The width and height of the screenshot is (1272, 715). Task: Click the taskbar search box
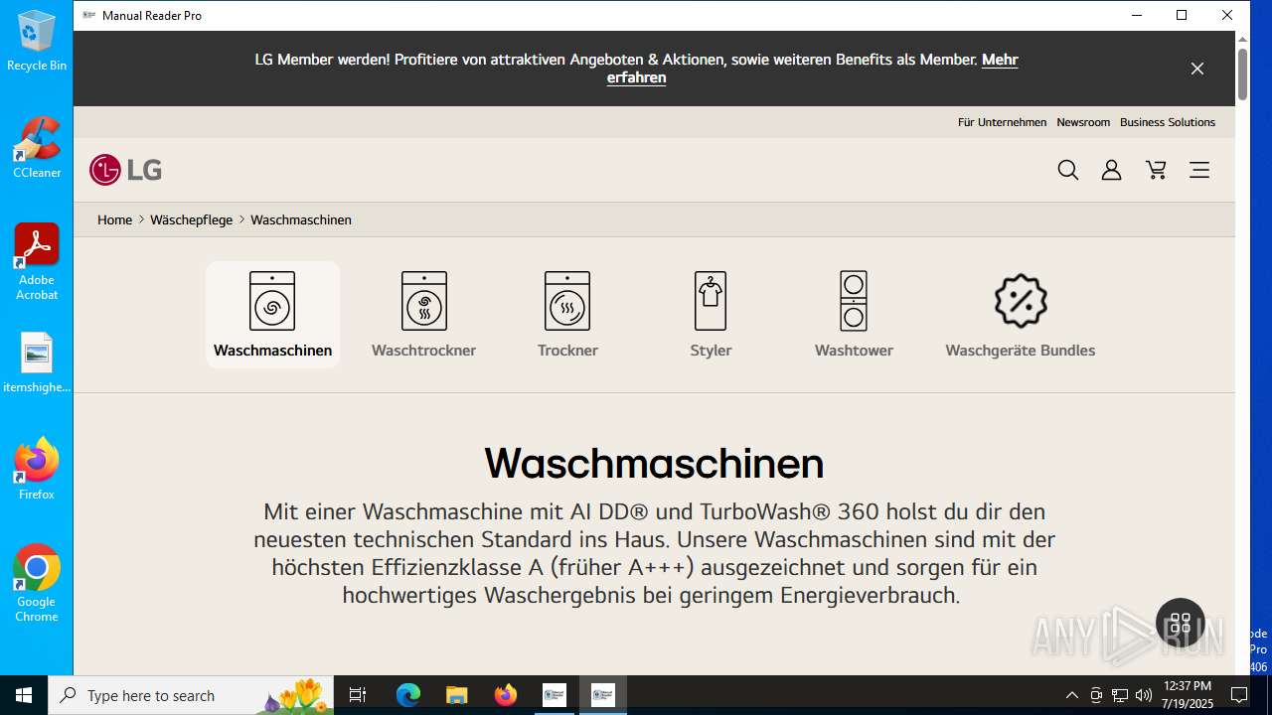coord(191,695)
